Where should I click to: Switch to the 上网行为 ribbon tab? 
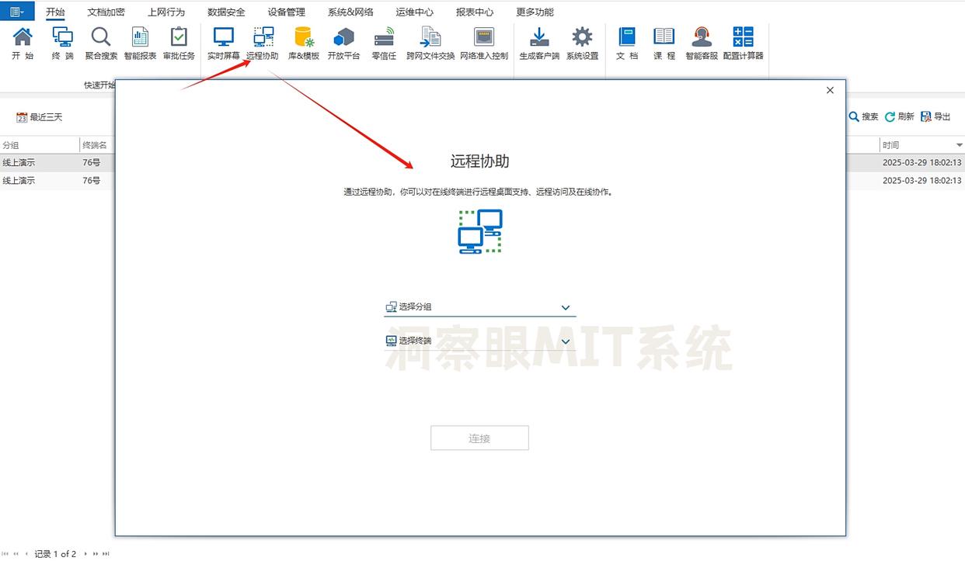[x=166, y=12]
